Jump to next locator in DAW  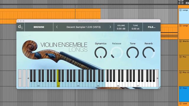183,3
